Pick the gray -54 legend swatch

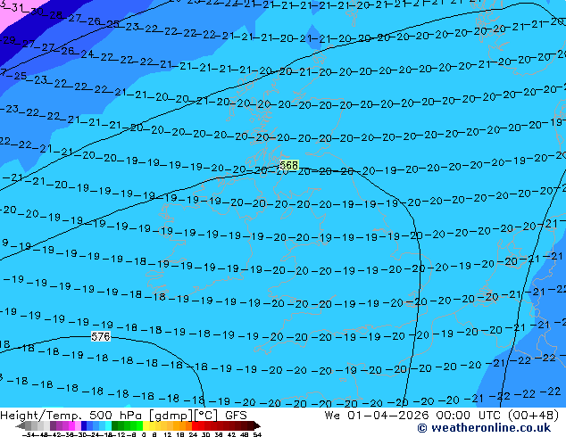tap(29, 426)
